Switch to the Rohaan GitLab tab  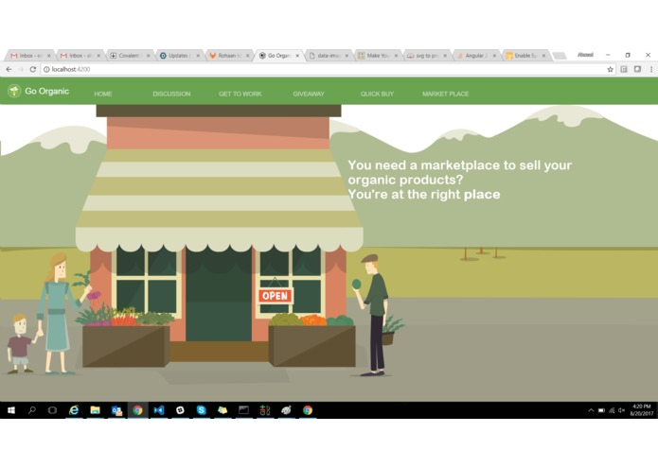click(227, 55)
